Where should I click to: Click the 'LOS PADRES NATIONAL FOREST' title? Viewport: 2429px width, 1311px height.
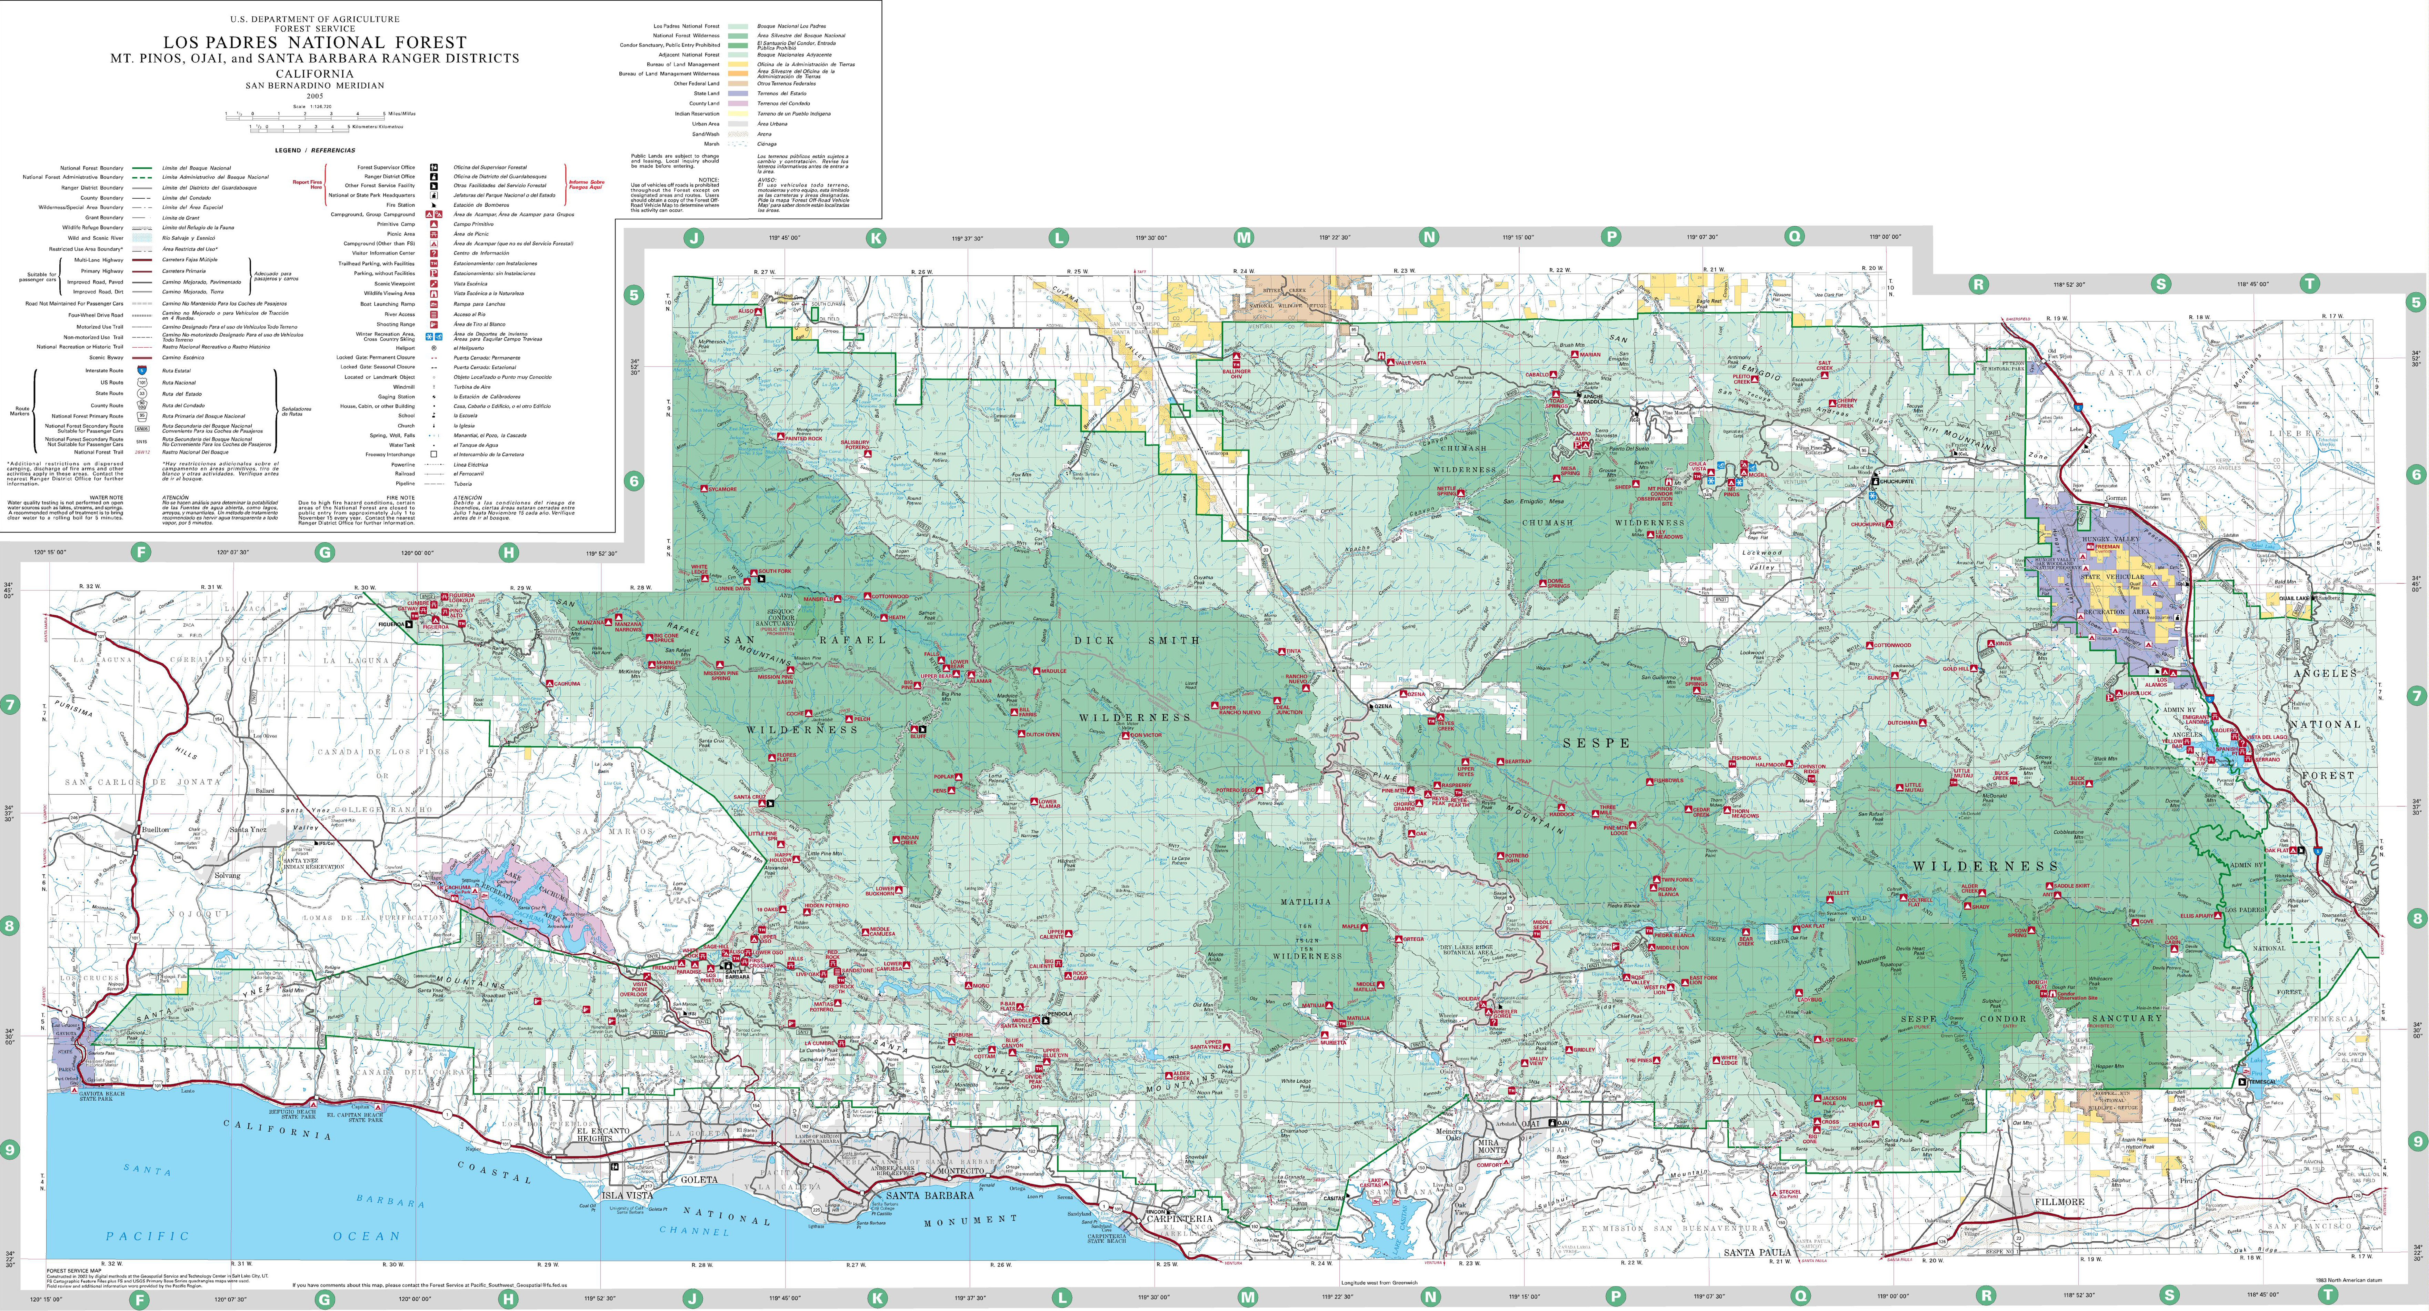[x=315, y=42]
